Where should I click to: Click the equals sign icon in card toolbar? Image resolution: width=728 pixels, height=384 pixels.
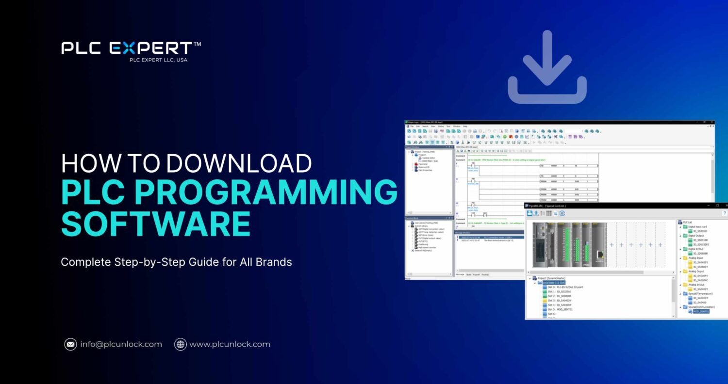pyautogui.click(x=556, y=213)
